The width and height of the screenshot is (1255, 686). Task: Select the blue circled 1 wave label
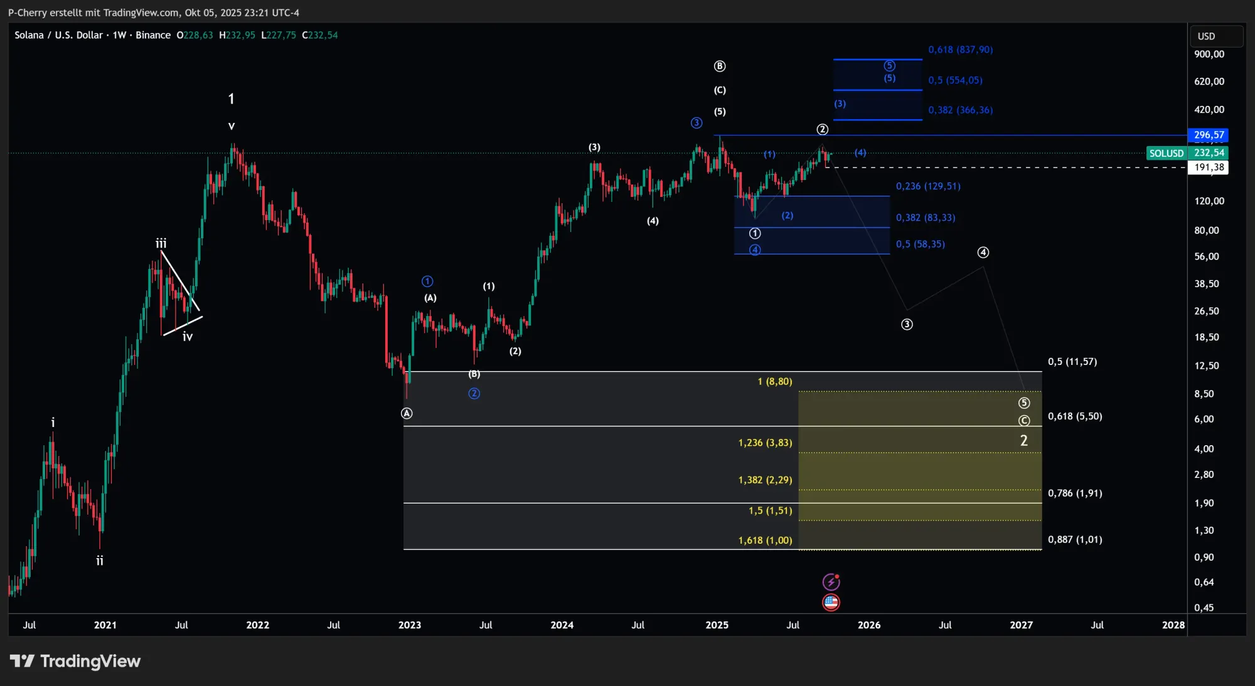pos(427,281)
